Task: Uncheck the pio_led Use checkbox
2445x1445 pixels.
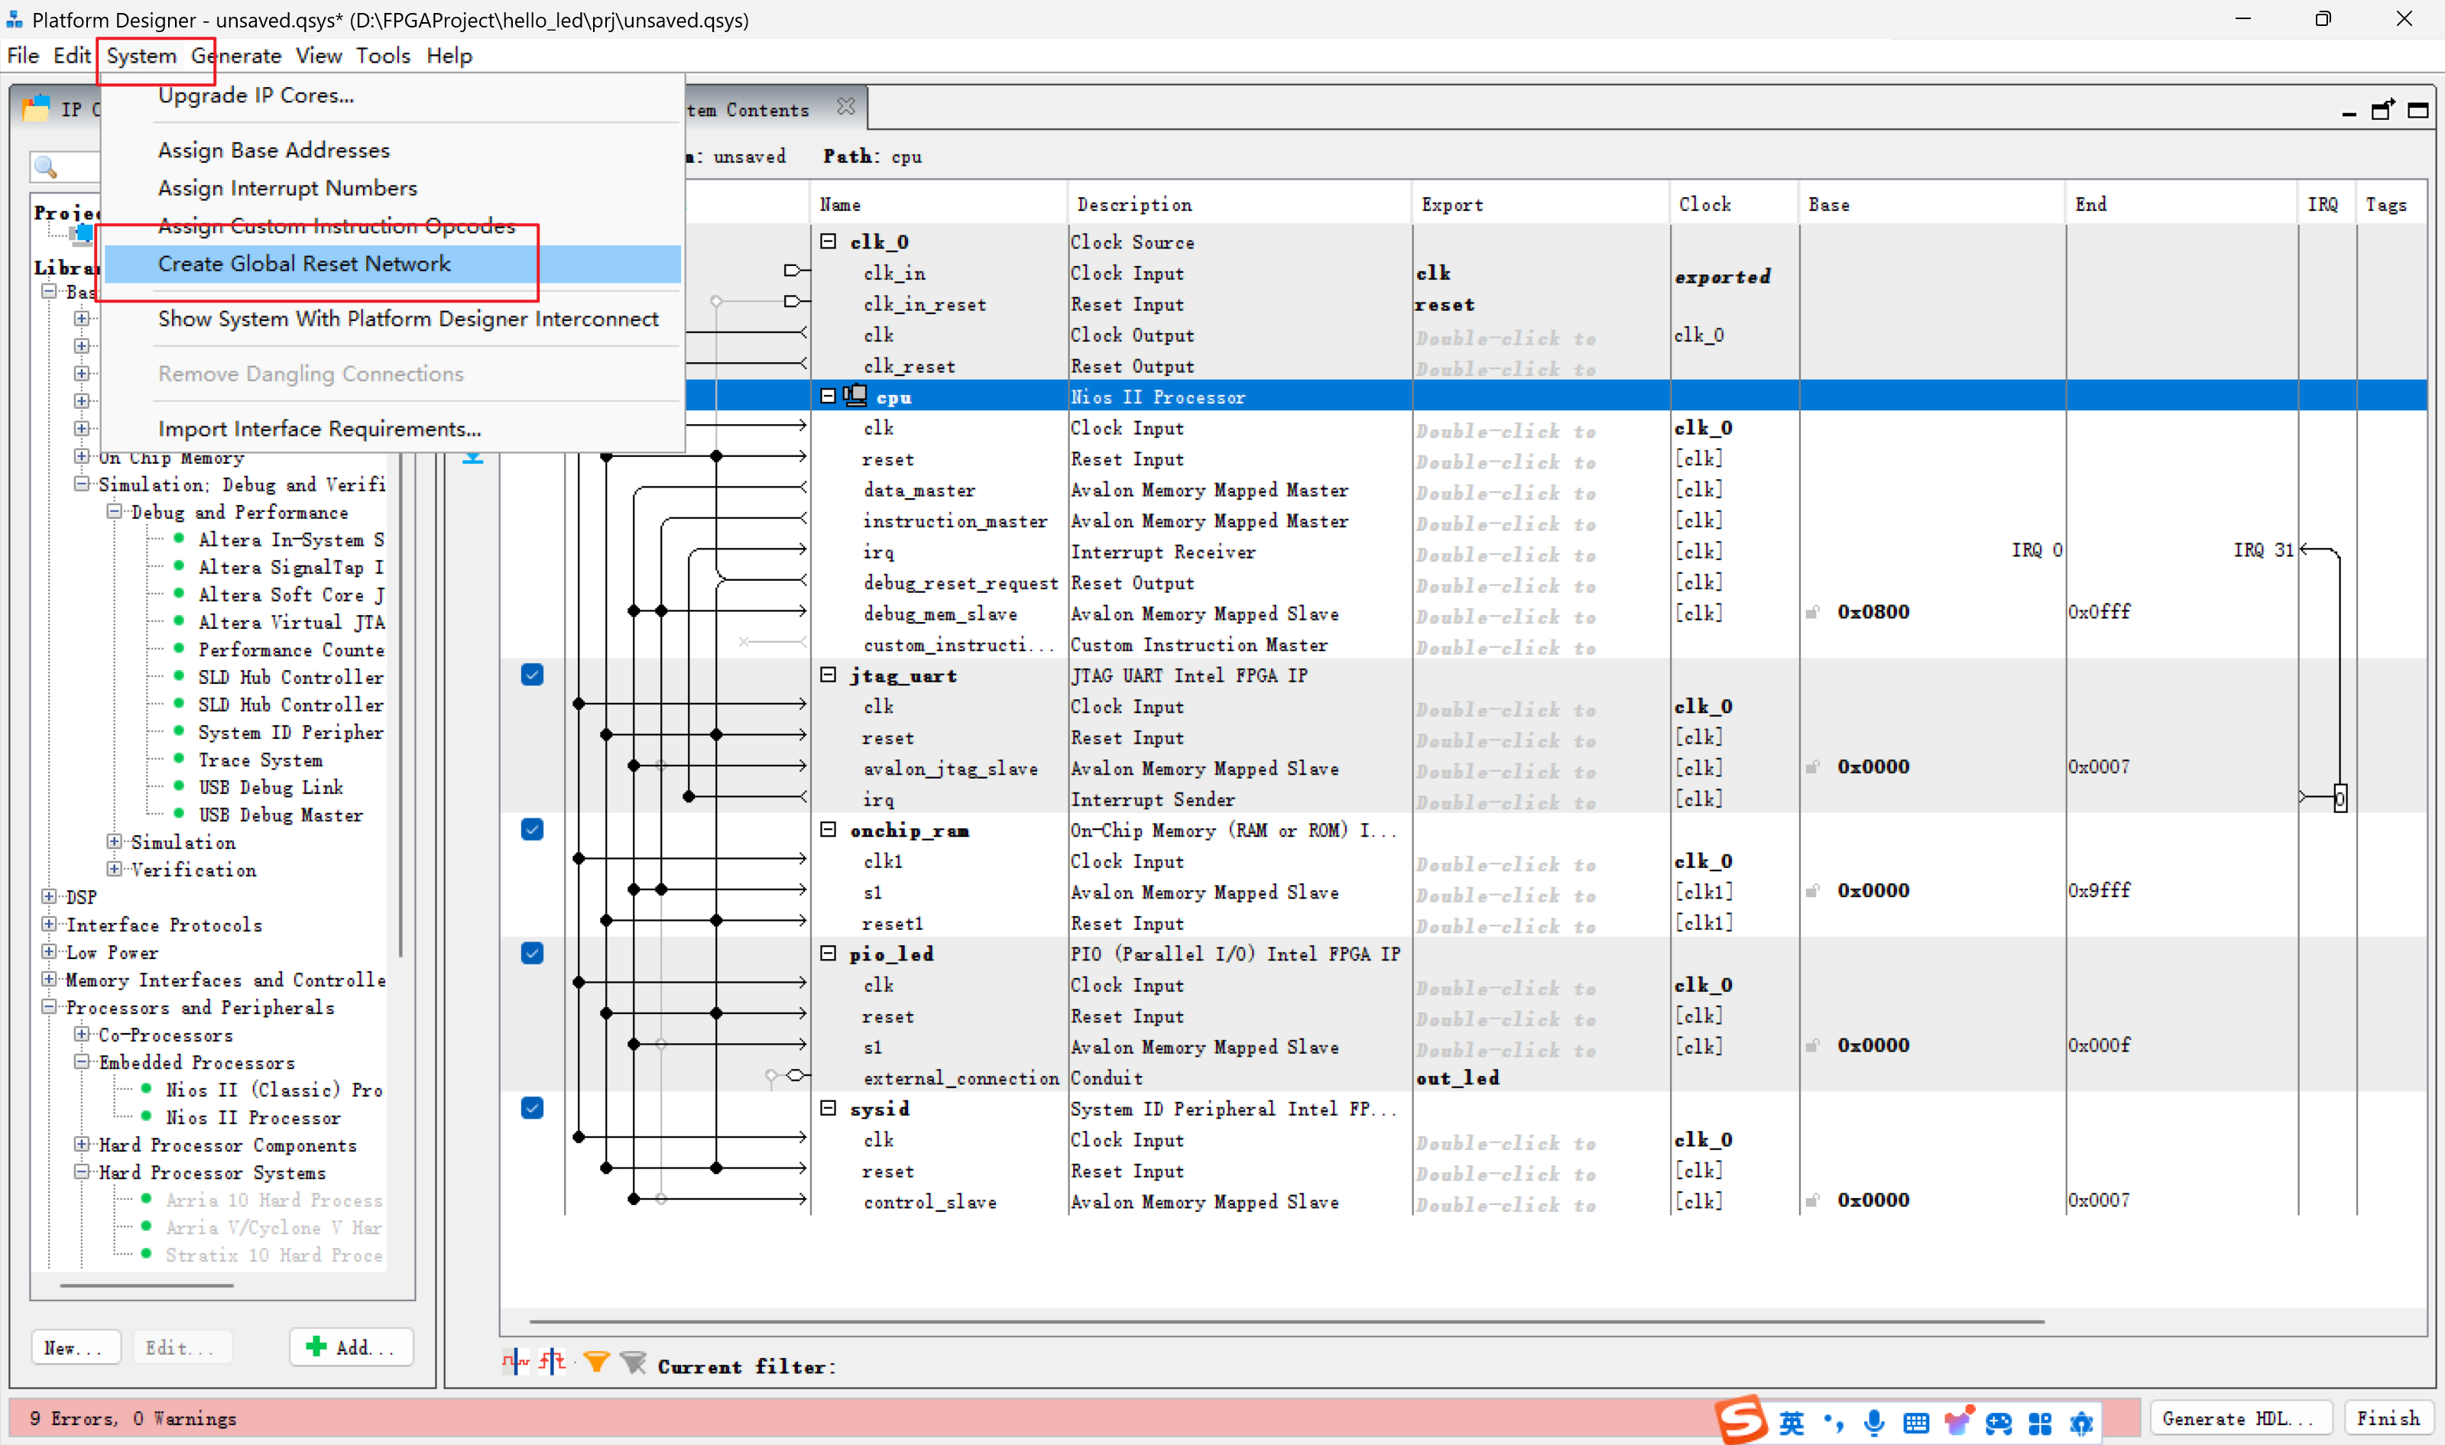Action: point(532,953)
